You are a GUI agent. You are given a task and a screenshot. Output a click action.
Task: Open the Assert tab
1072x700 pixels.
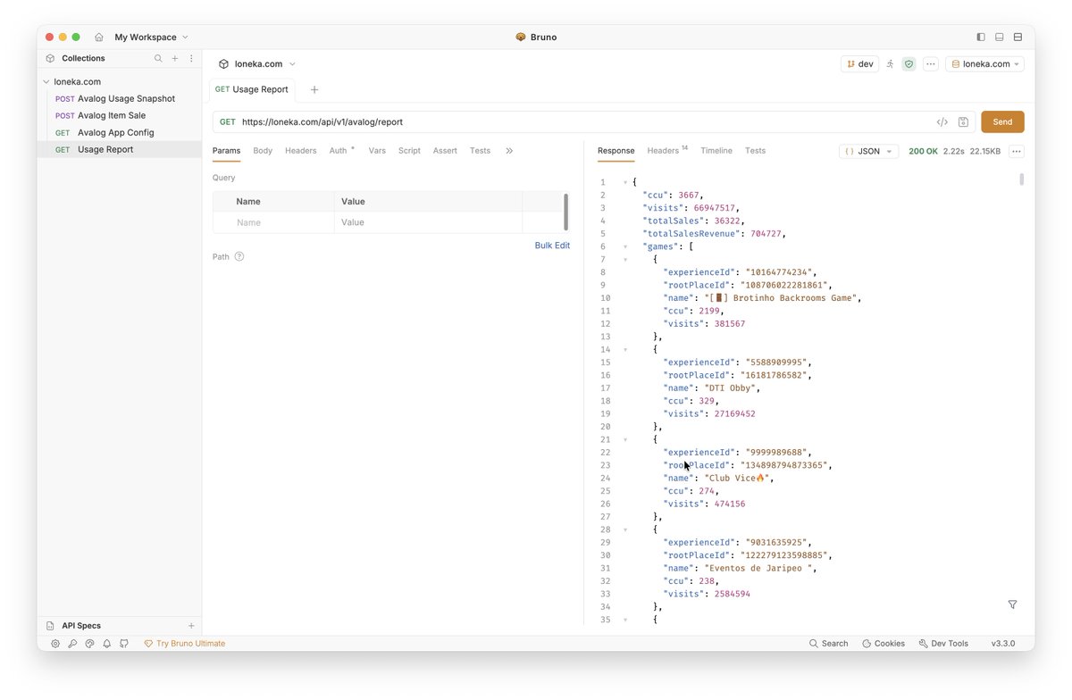click(445, 151)
